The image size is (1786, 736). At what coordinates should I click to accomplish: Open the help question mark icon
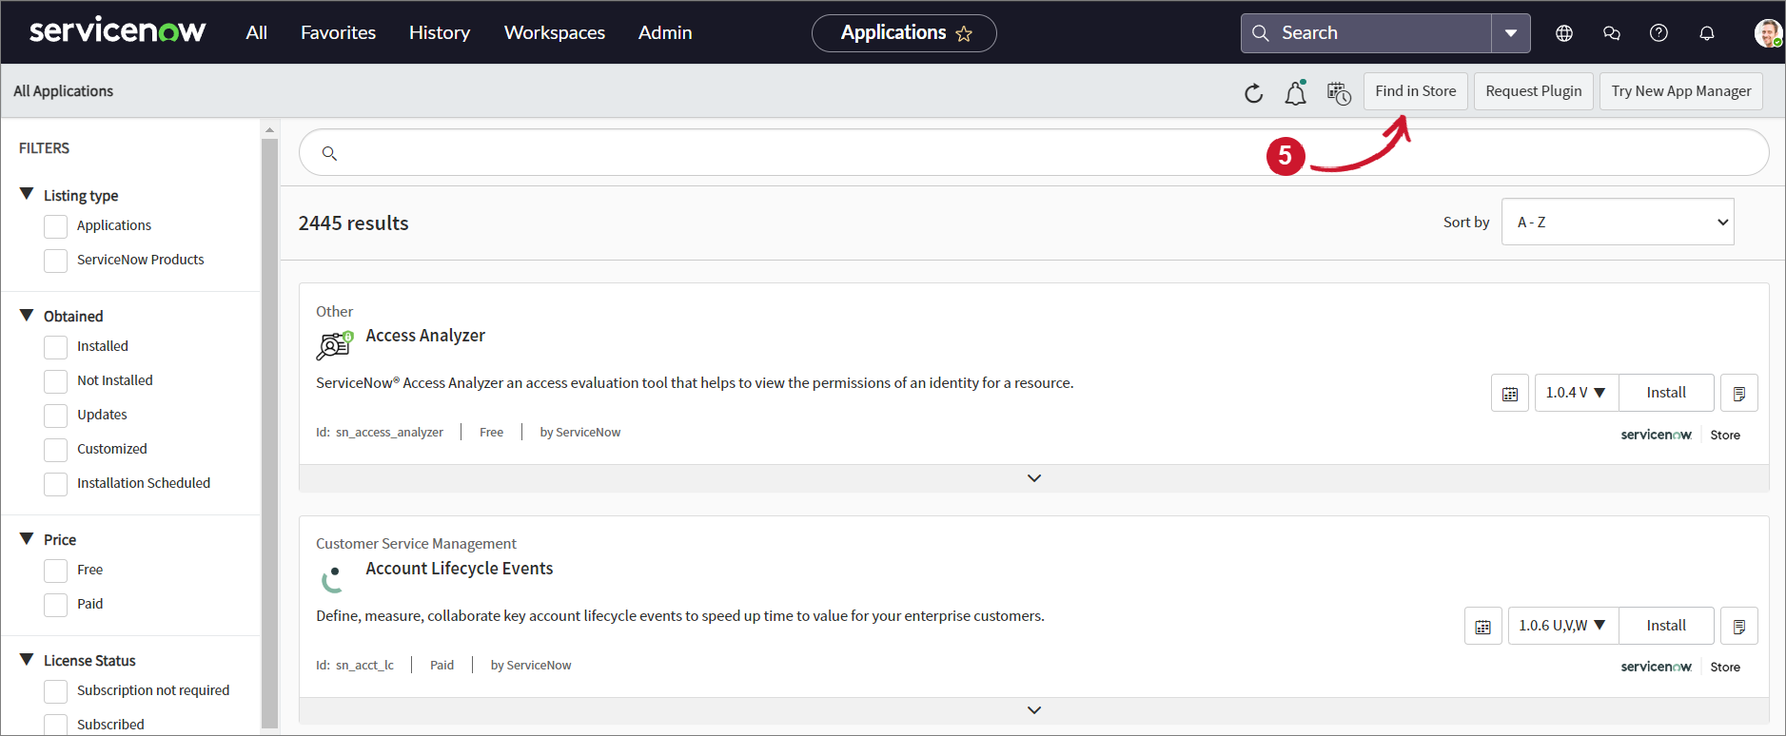coord(1658,33)
